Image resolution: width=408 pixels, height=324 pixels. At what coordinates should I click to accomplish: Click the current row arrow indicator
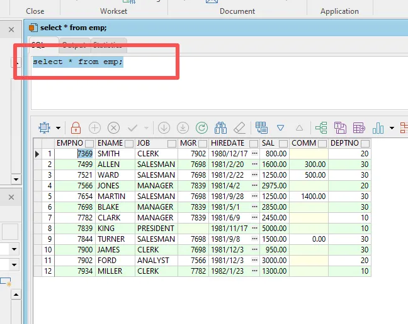(38, 154)
